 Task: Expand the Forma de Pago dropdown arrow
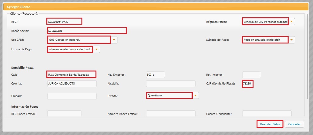(97, 49)
